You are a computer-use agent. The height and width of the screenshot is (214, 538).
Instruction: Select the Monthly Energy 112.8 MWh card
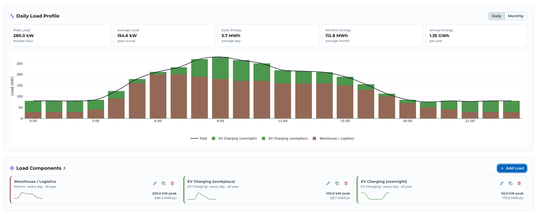(372, 35)
